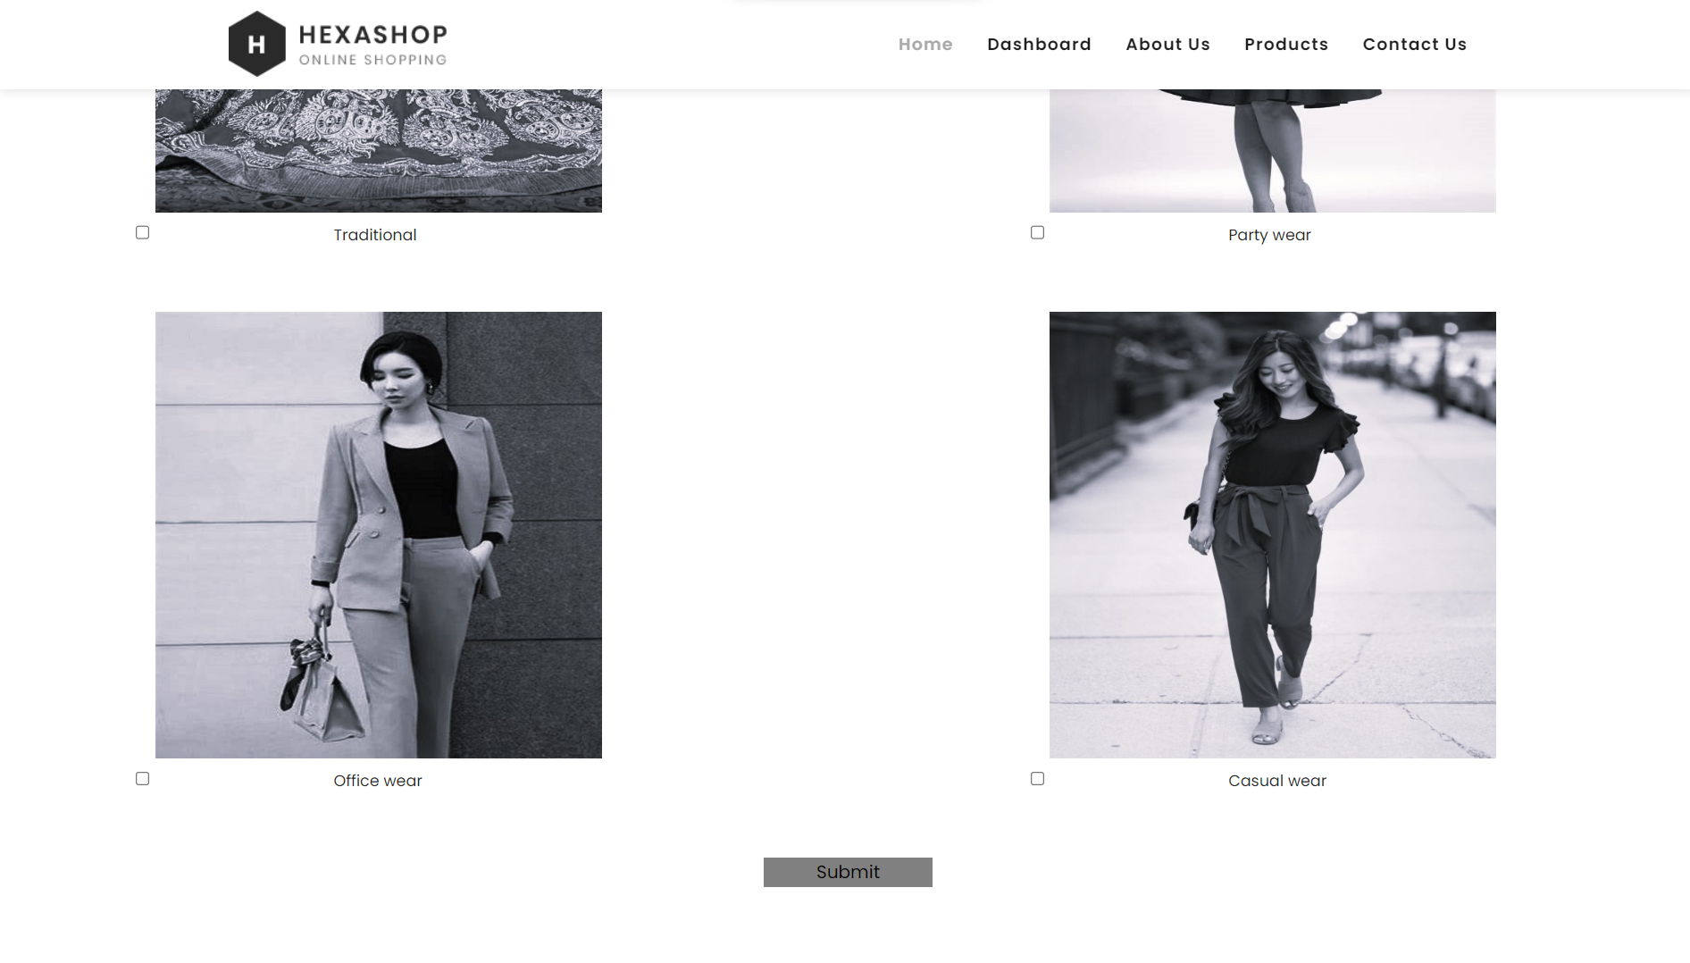The image size is (1690, 963).
Task: Tick the Party wear checkbox
Action: click(x=1037, y=232)
